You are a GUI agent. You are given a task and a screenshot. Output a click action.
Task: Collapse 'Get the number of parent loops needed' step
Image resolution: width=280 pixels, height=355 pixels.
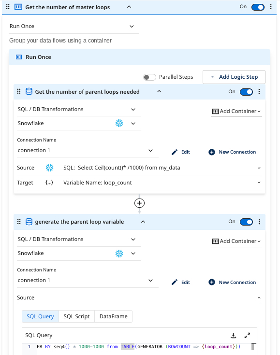[159, 91]
